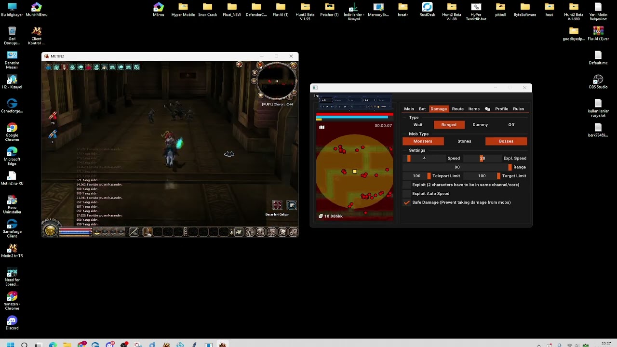Screen dimensions: 617x347
Task: Open the Rules tab
Action: (518, 109)
